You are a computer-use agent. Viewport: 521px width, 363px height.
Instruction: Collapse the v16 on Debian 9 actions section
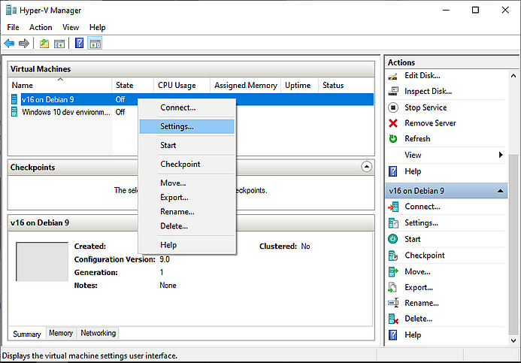500,191
